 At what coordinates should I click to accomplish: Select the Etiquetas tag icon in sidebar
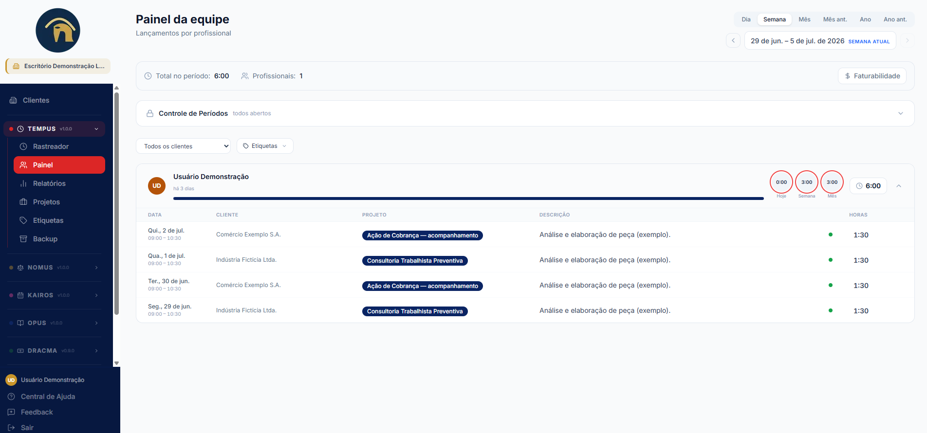point(23,220)
